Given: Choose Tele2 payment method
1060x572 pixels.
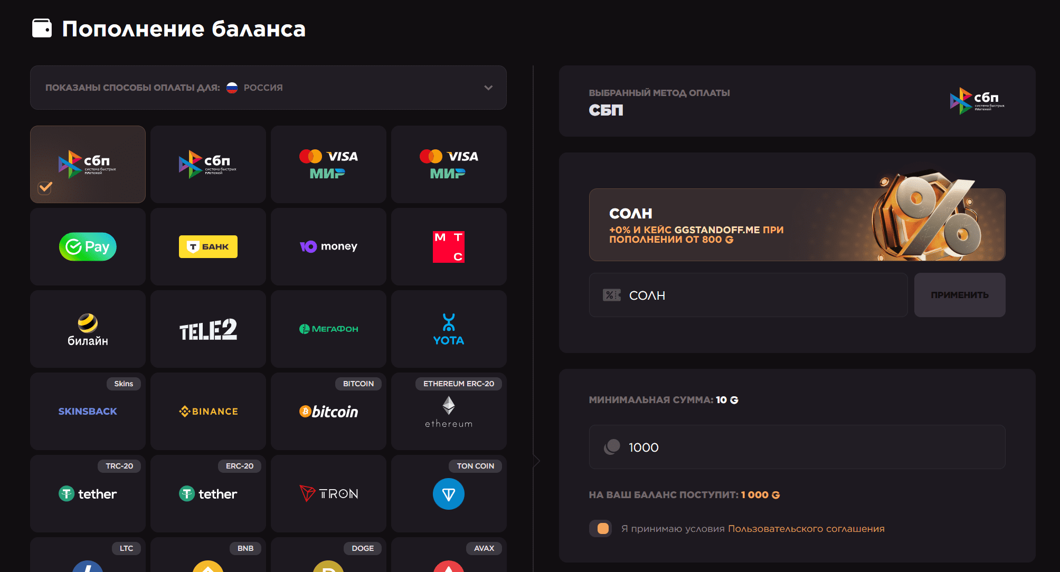Looking at the screenshot, I should [x=208, y=329].
